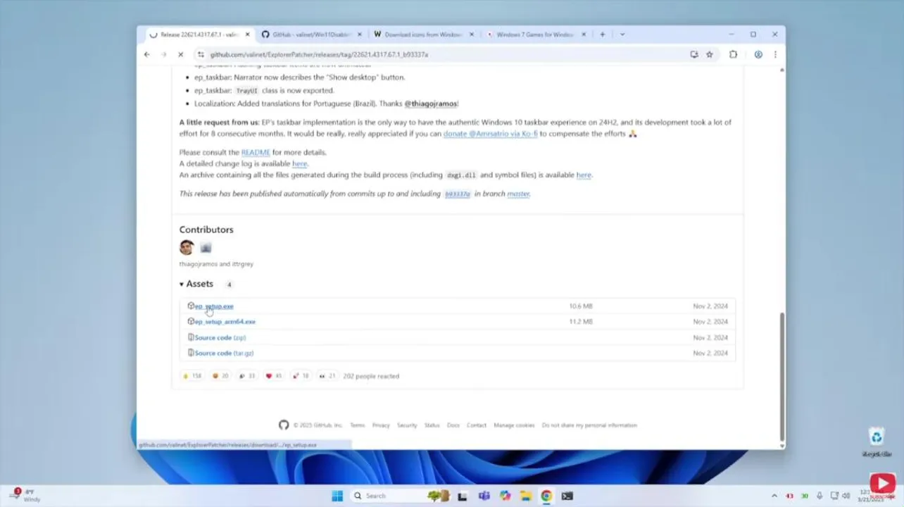904x507 pixels.
Task: Open the footer Privacy link
Action: pyautogui.click(x=381, y=425)
